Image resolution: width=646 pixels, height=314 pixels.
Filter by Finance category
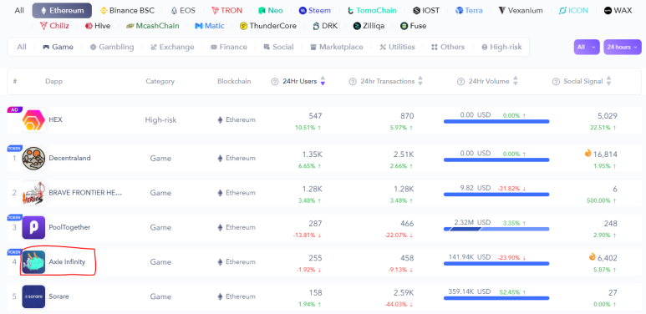229,48
